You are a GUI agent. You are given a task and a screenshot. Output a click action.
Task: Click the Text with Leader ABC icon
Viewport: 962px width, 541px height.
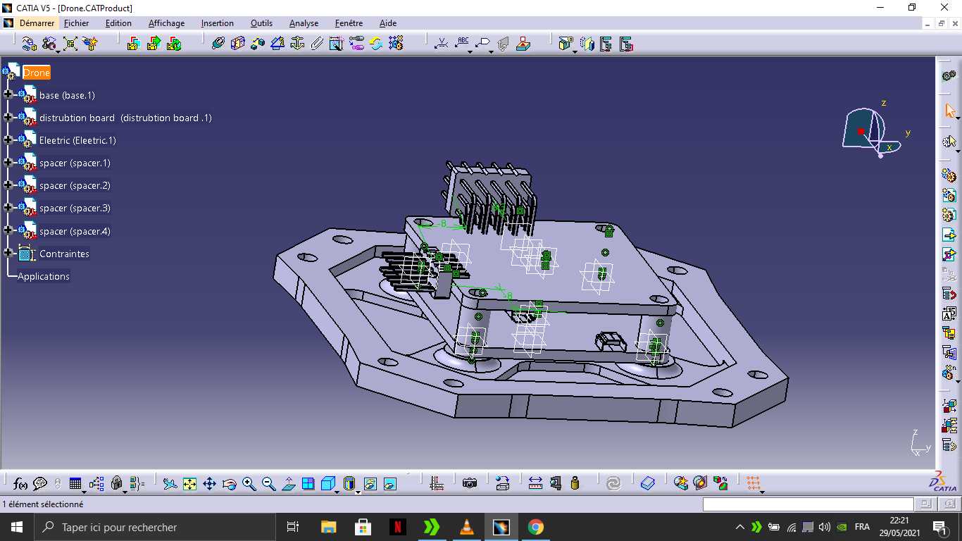tap(463, 44)
